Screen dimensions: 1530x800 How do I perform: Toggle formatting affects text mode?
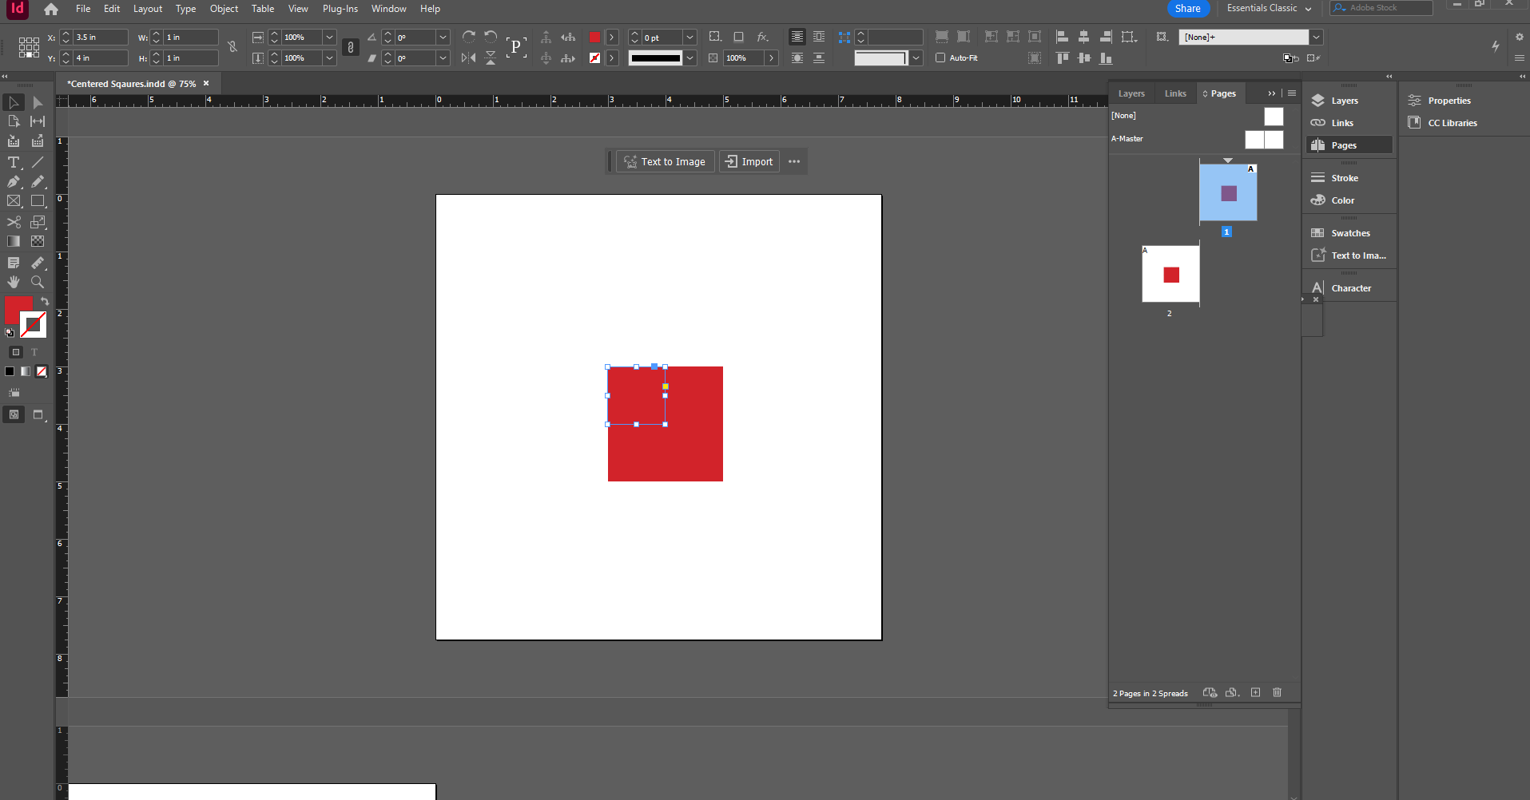(x=34, y=352)
